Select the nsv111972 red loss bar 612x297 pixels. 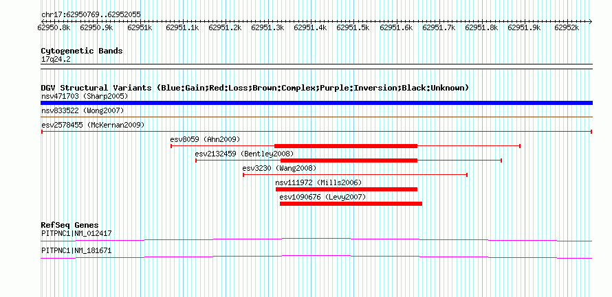pyautogui.click(x=347, y=189)
